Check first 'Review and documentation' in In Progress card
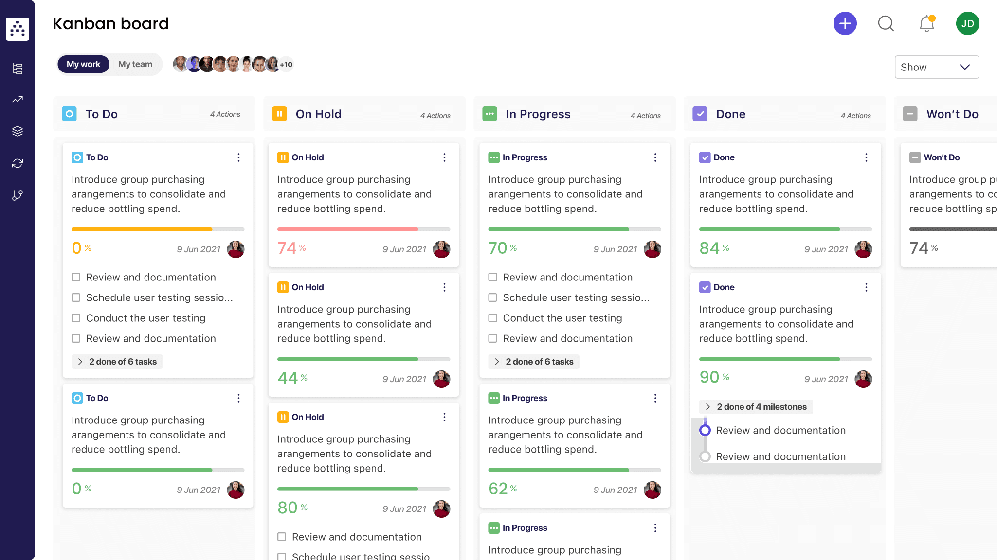This screenshot has height=560, width=997. click(492, 277)
